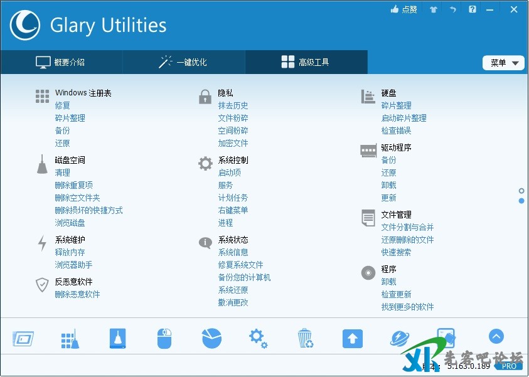Expand the bottom toolbar with the round up-arrow
This screenshot has height=377, width=529.
(x=496, y=337)
